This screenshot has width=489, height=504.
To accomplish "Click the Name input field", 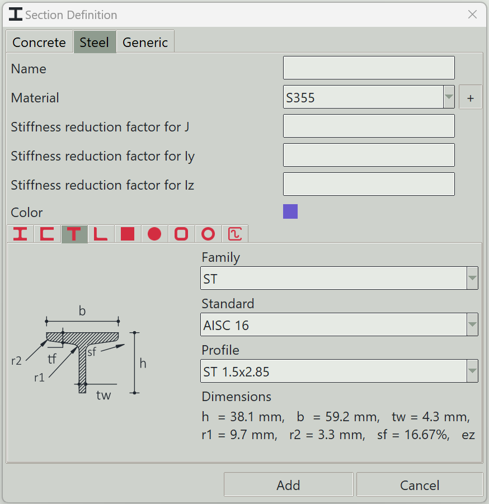I will [369, 68].
